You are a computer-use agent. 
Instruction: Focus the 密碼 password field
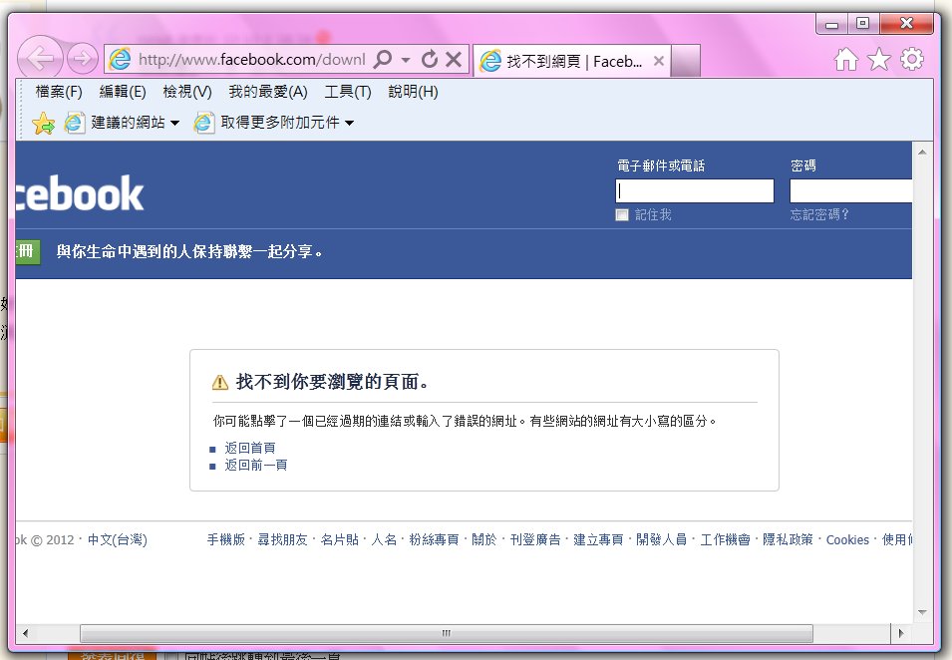851,190
